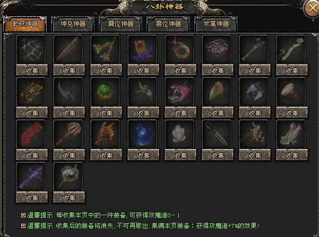The width and height of the screenshot is (319, 237).
Task: Click the blue crystal ball item icon
Action: [x=142, y=134]
